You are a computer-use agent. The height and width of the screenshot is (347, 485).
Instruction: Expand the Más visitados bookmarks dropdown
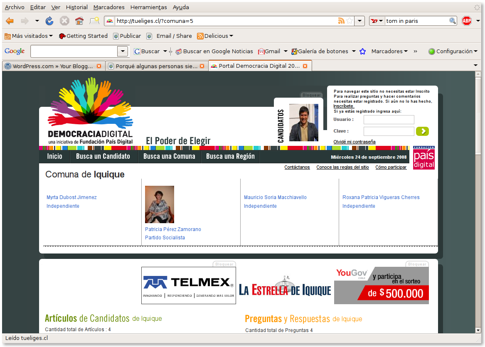pyautogui.click(x=29, y=36)
